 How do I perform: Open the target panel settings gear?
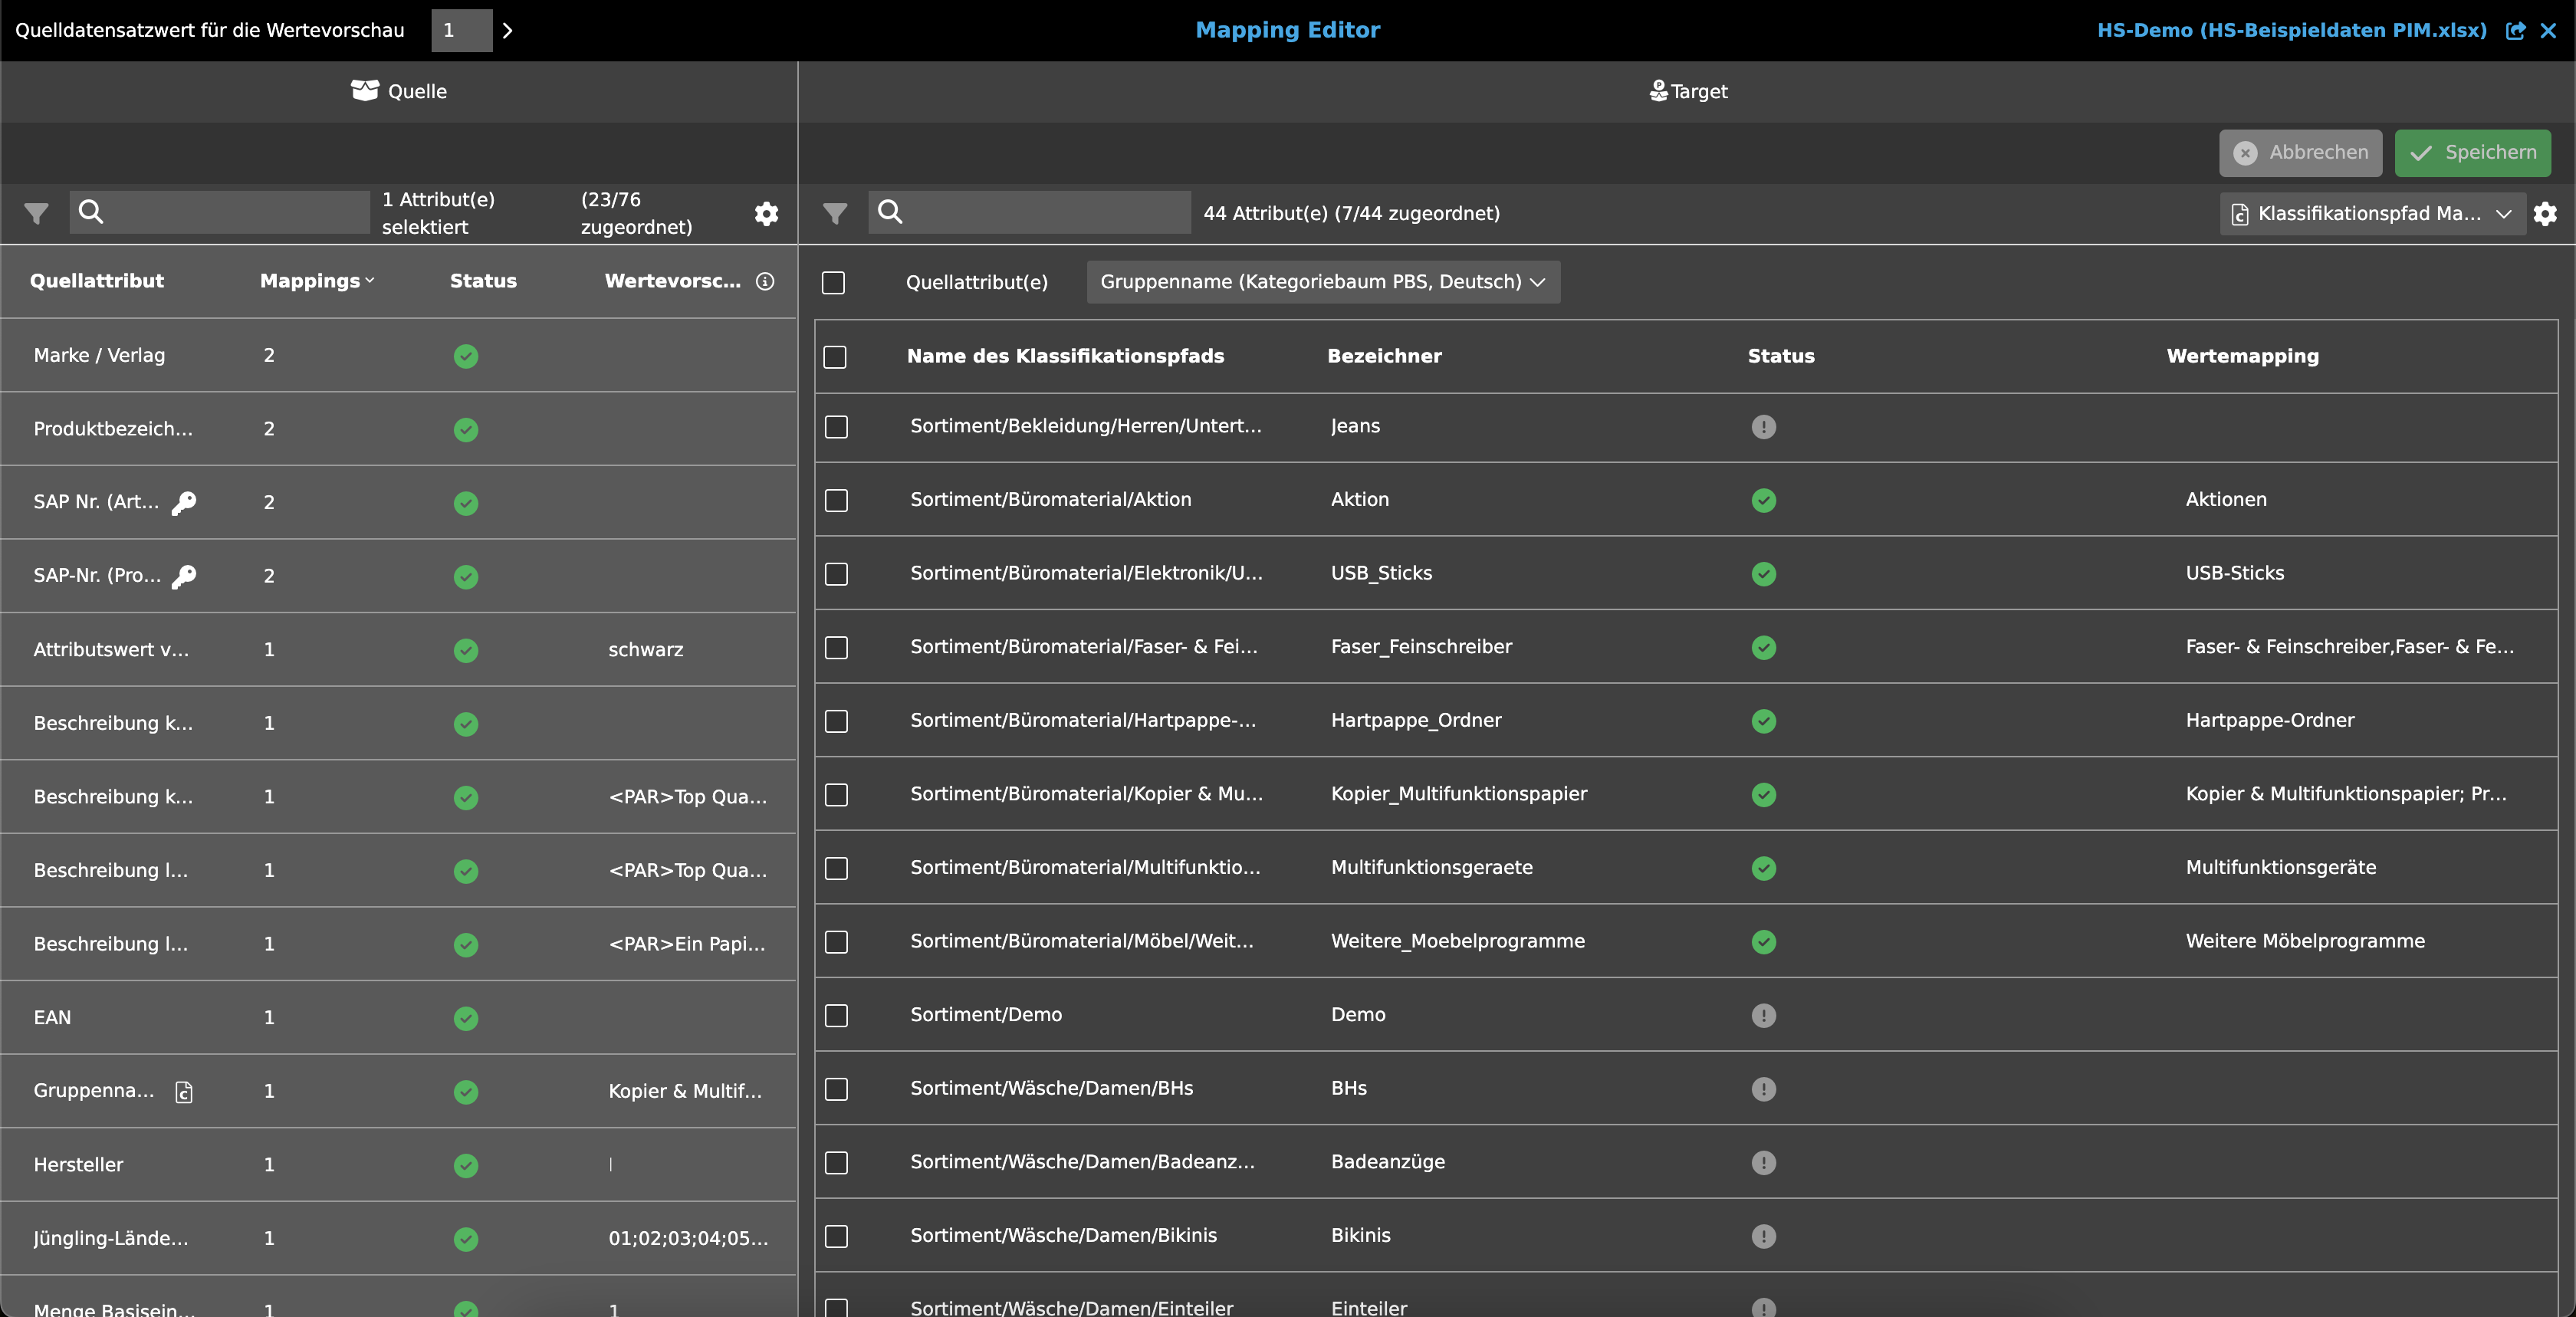pyautogui.click(x=2545, y=213)
